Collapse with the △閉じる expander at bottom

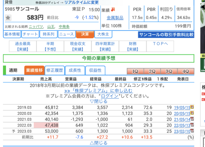(x=99, y=143)
